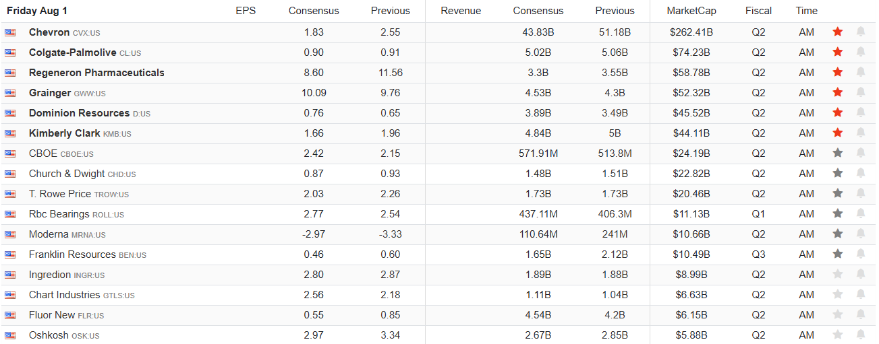Screen dimensions: 879x344
Task: Click the Friday Aug 1 date heading
Action: coord(37,11)
